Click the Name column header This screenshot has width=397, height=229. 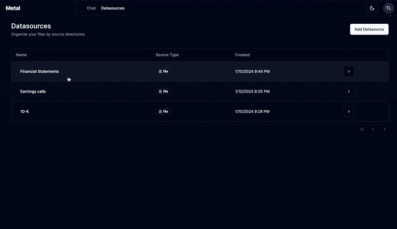coord(21,55)
